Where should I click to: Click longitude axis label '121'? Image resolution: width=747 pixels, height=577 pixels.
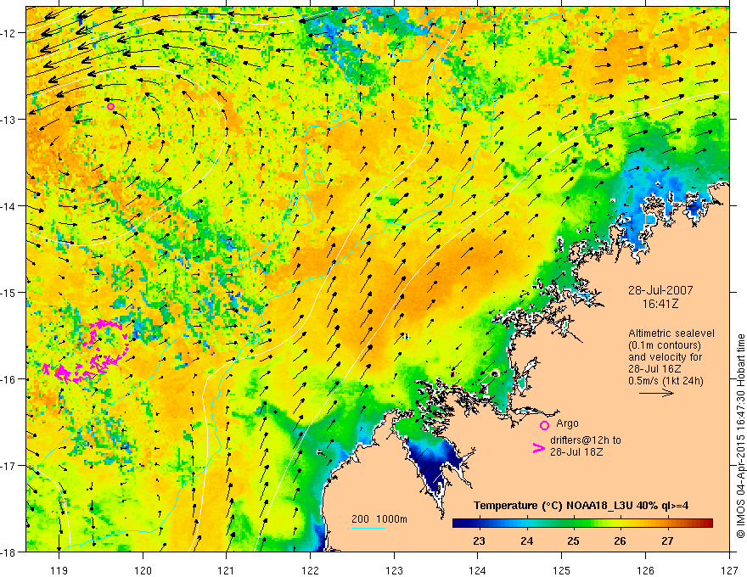(x=227, y=570)
